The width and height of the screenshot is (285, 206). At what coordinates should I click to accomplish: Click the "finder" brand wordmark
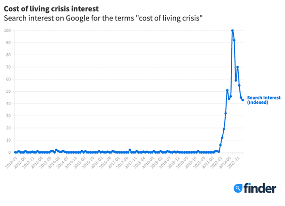tap(260, 188)
